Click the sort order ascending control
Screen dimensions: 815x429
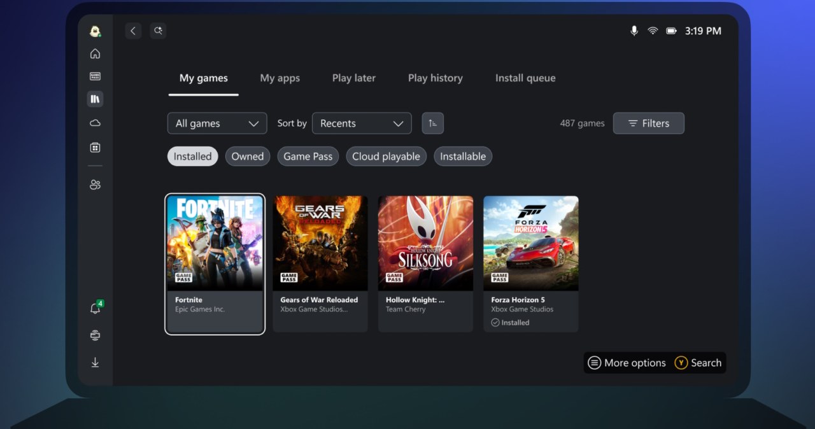pos(433,123)
